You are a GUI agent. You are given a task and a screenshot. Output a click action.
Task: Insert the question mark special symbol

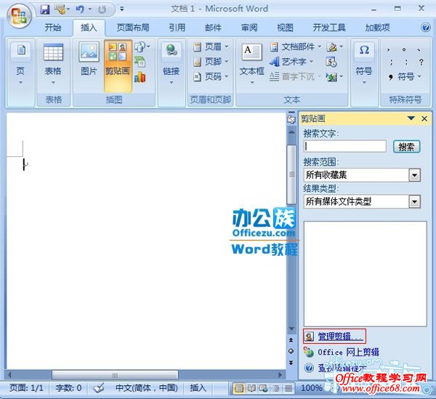tap(421, 62)
